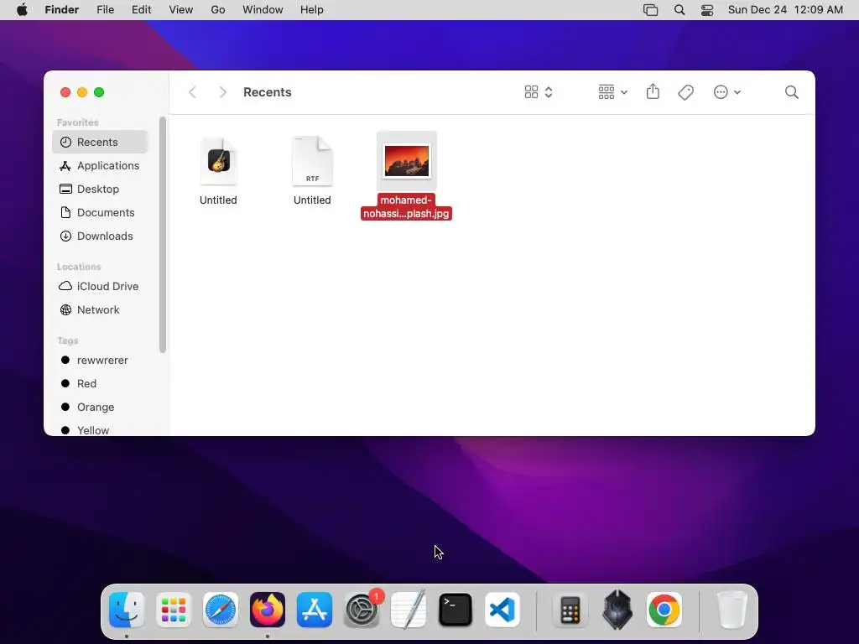
Task: Click the Edit Tags toolbar icon
Action: click(x=685, y=92)
